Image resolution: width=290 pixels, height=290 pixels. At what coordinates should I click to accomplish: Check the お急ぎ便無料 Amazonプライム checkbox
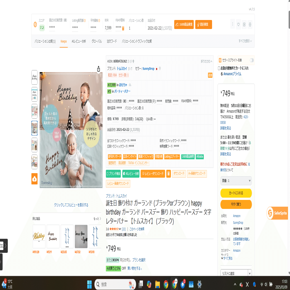click(219, 68)
